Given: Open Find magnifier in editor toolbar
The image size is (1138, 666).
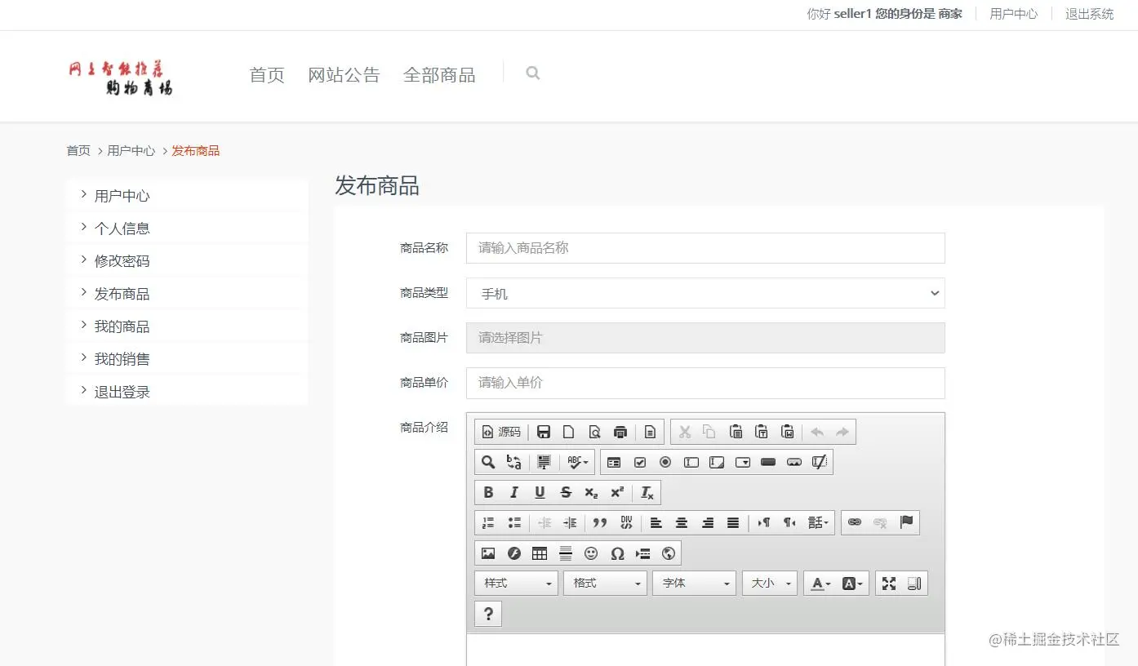Looking at the screenshot, I should (x=488, y=462).
